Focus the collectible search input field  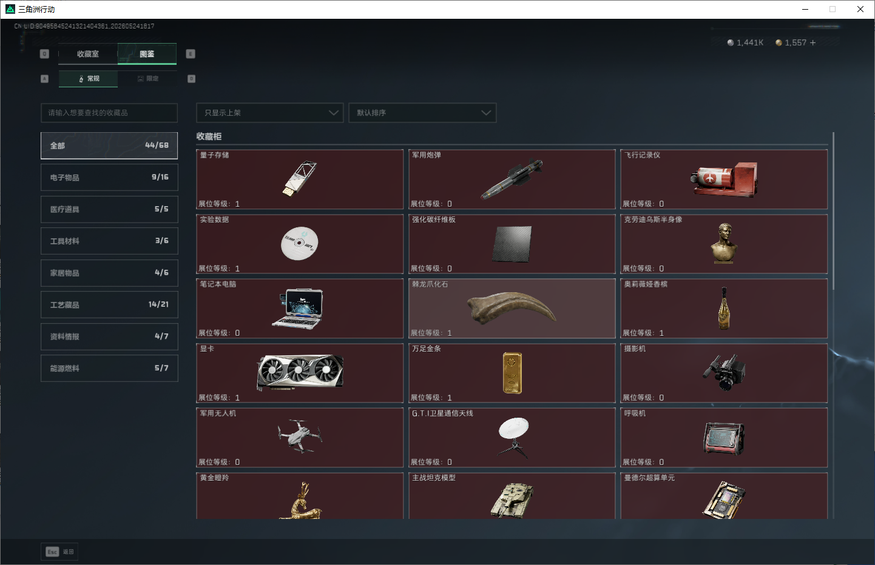[x=109, y=113]
